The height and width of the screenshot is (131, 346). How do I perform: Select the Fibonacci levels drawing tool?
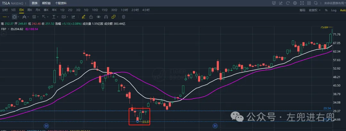(x=34, y=17)
